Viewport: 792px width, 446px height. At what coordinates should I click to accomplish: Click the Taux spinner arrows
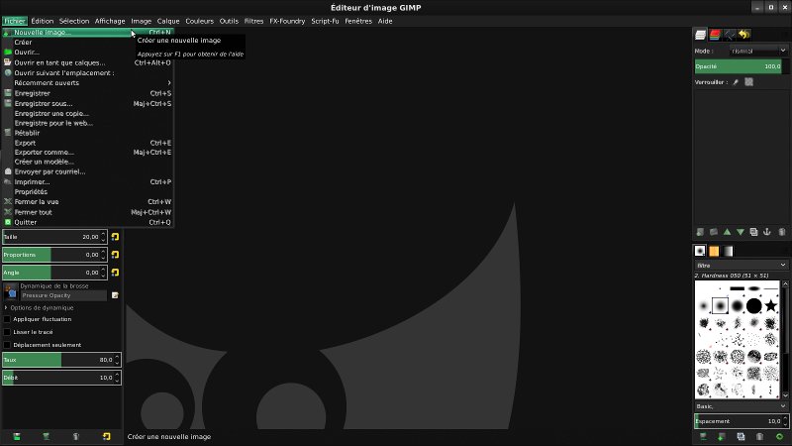pyautogui.click(x=117, y=360)
